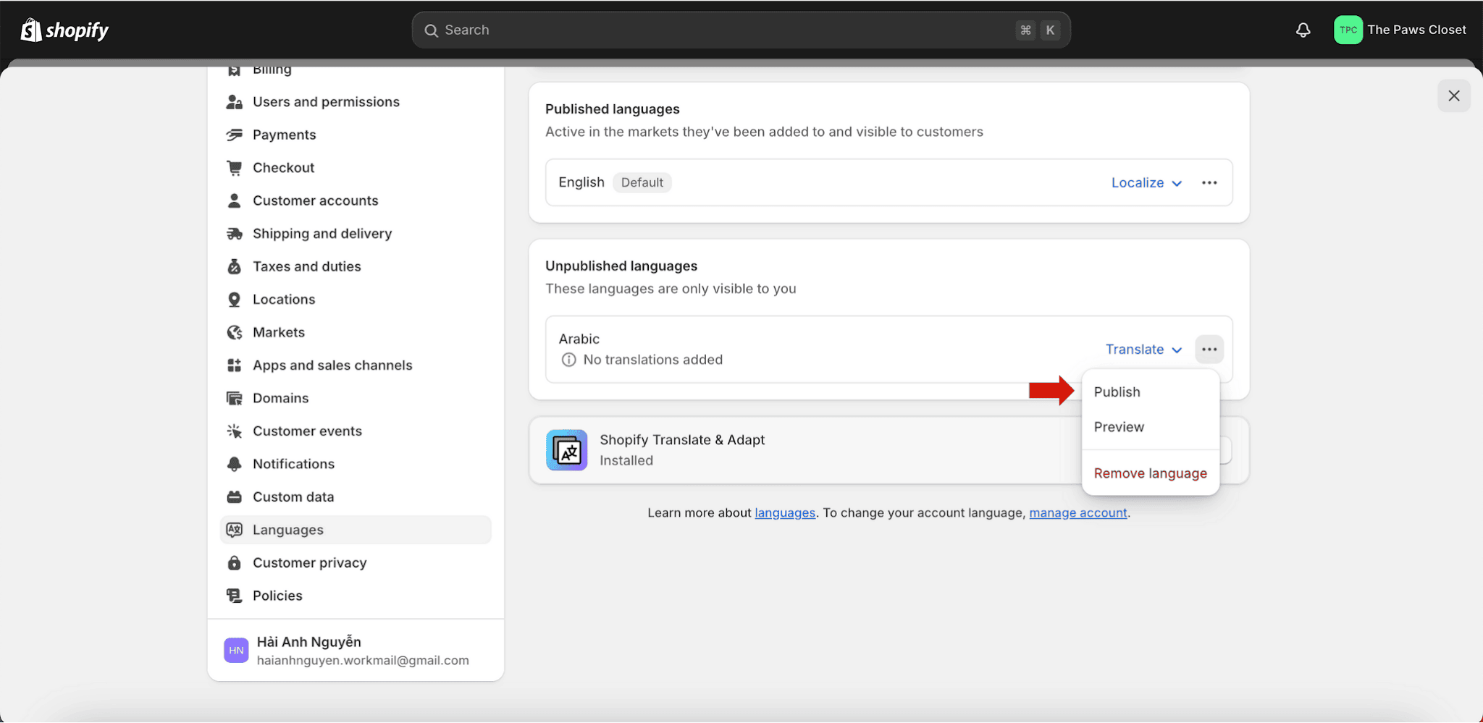Expand the Translate dropdown for Arabic

[1143, 349]
